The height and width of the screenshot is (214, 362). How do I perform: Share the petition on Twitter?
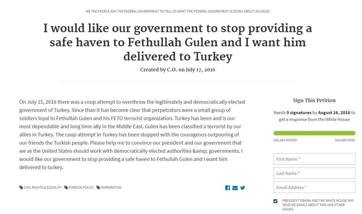(243, 188)
